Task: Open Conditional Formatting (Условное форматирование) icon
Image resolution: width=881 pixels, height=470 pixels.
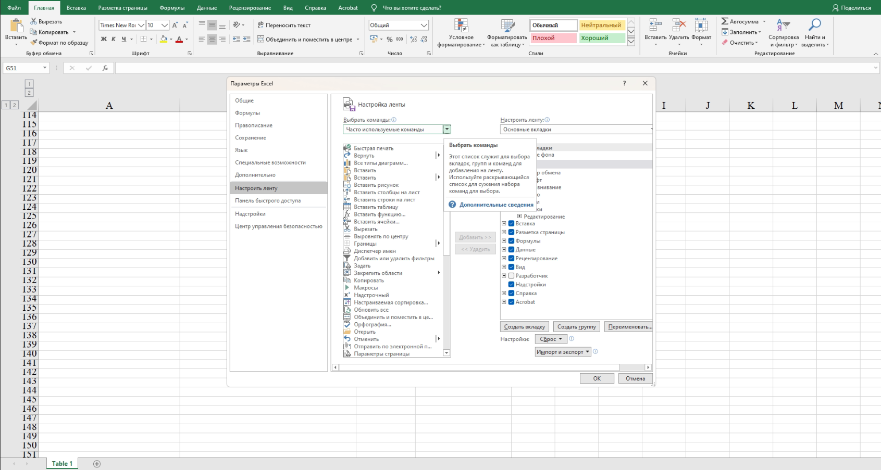Action: pyautogui.click(x=461, y=26)
